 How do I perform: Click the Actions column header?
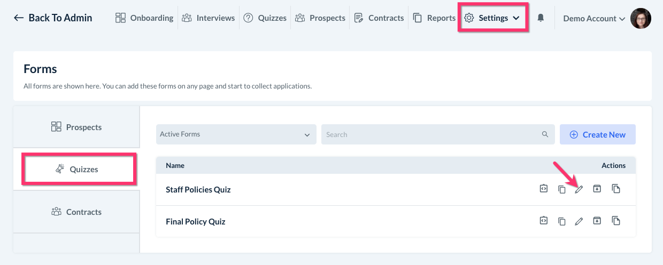[613, 165]
